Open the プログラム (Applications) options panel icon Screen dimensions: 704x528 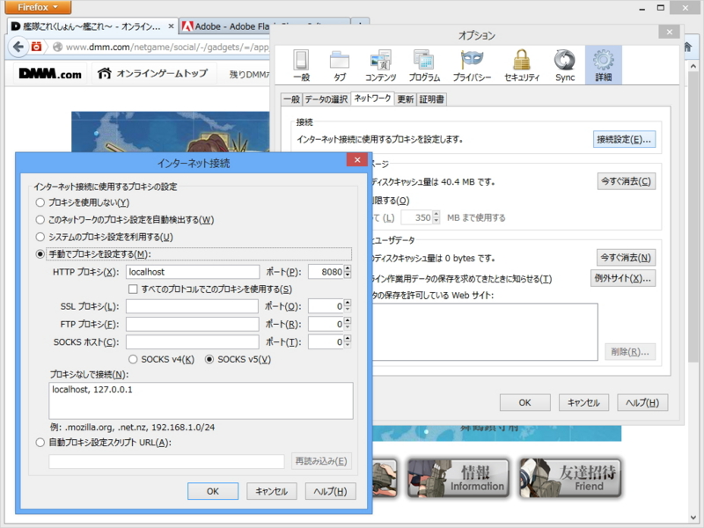pos(424,65)
